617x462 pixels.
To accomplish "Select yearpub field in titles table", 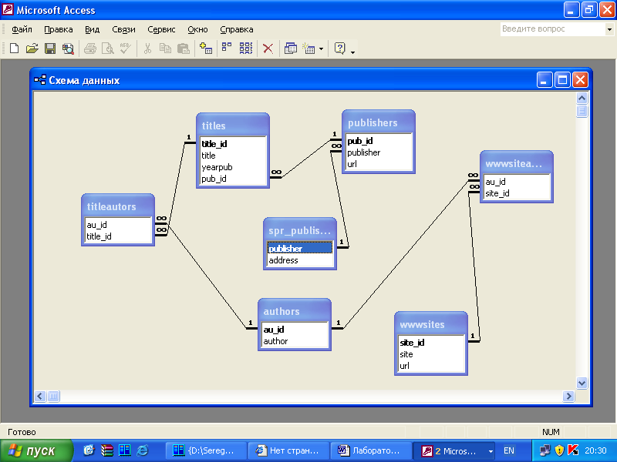I will [234, 167].
